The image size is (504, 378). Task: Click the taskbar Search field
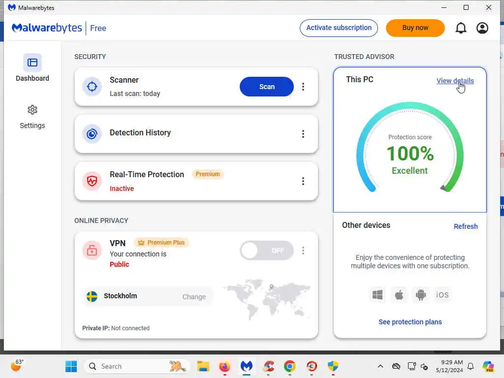click(137, 366)
